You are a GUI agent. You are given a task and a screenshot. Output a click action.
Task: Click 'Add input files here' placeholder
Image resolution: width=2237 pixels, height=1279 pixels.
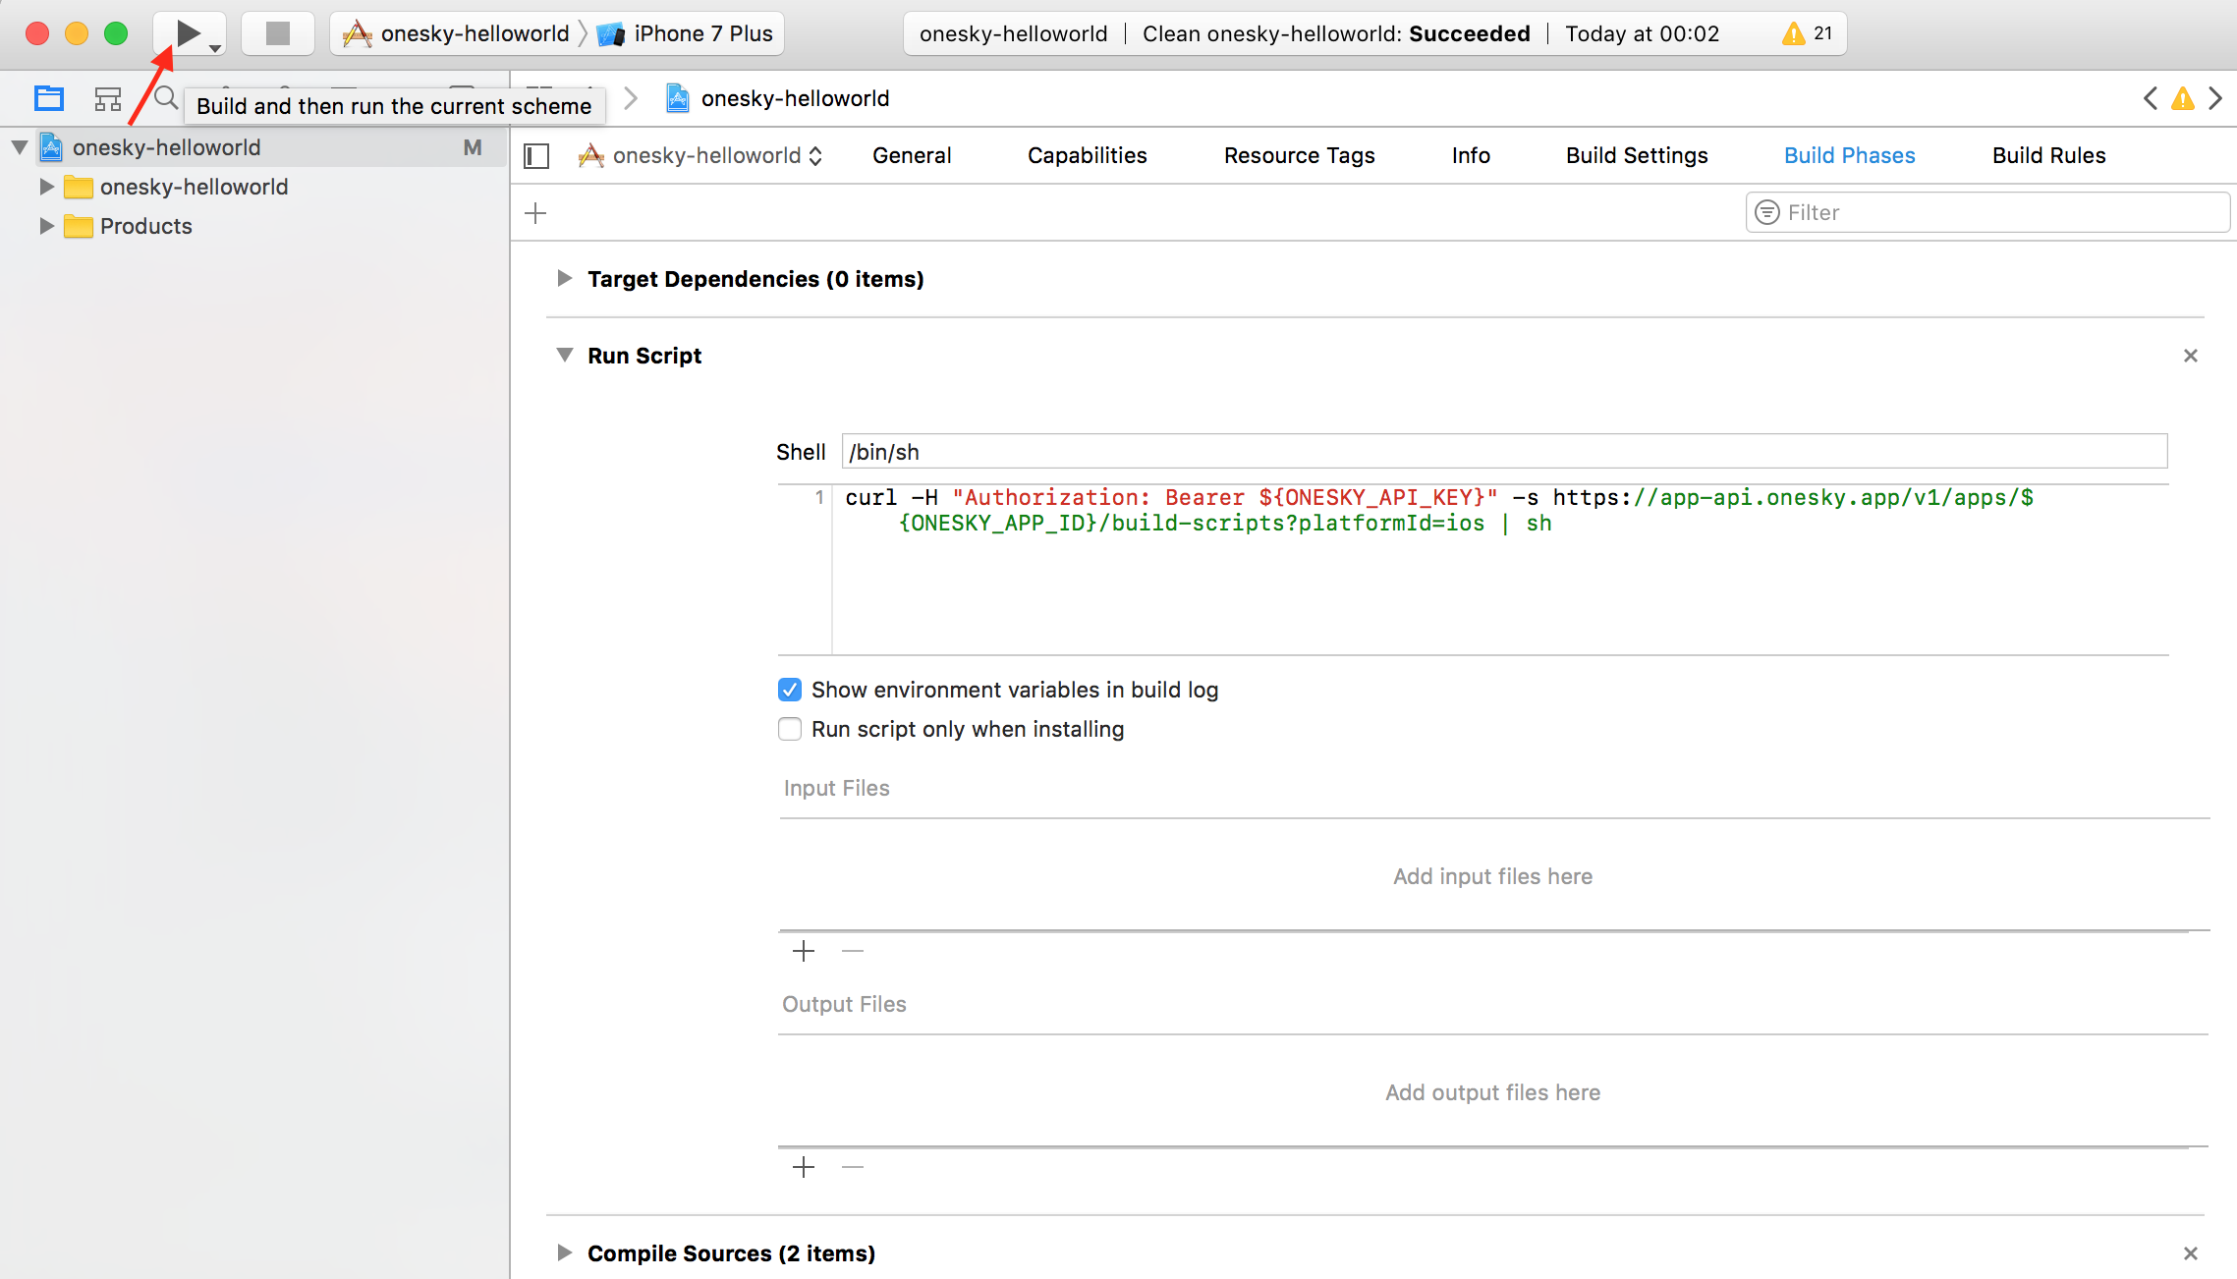(x=1492, y=876)
